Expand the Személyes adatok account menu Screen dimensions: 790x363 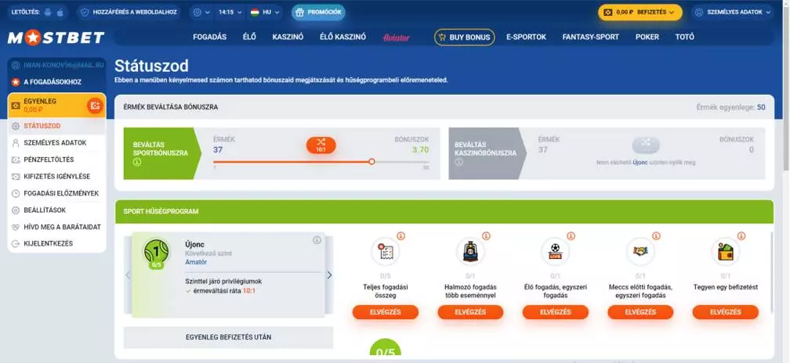tap(733, 12)
